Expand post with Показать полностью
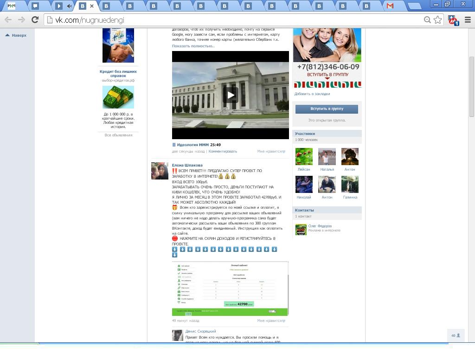 [193, 46]
